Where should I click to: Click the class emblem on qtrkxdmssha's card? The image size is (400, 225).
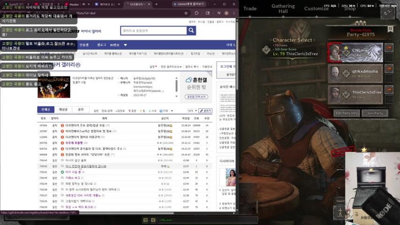pyautogui.click(x=346, y=74)
